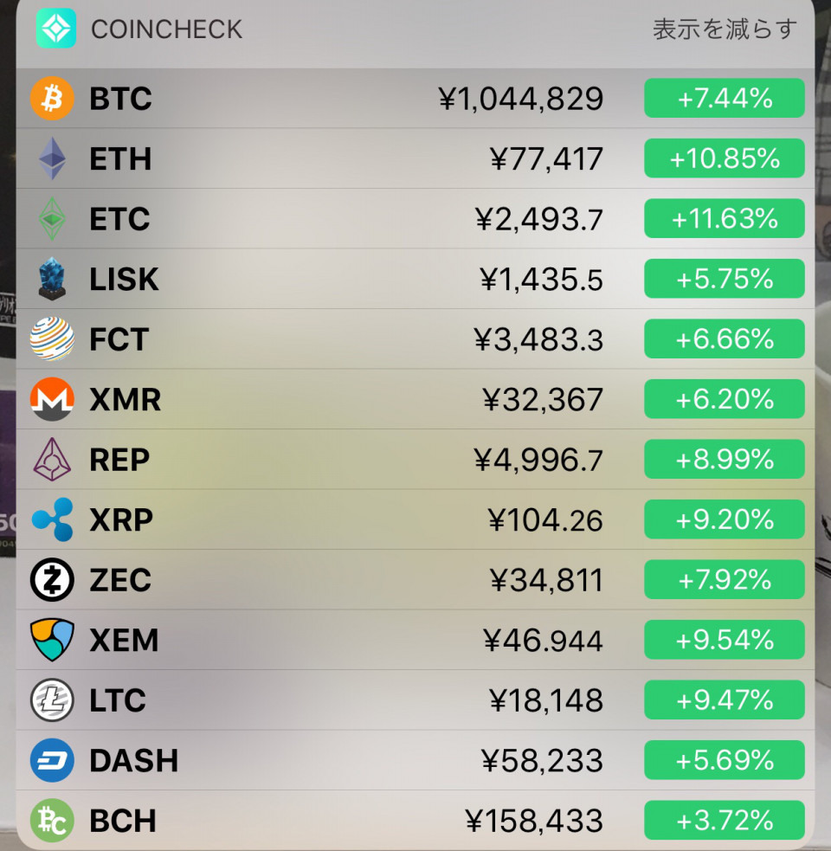Tap the Factom FCT globe icon
The height and width of the screenshot is (851, 831).
pyautogui.click(x=52, y=339)
